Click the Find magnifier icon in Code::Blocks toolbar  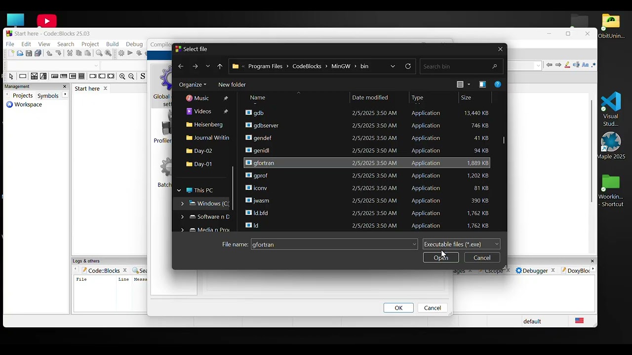(x=99, y=53)
